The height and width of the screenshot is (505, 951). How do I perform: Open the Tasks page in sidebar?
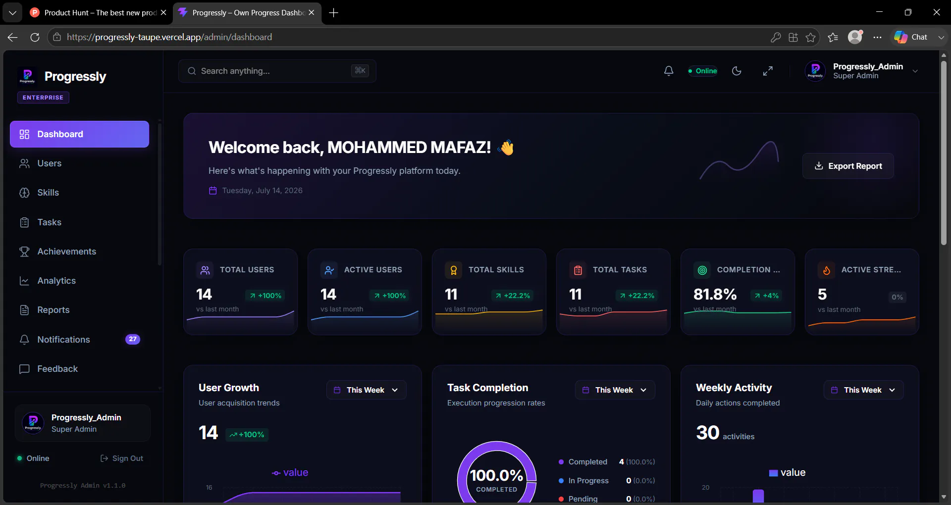[x=79, y=222]
